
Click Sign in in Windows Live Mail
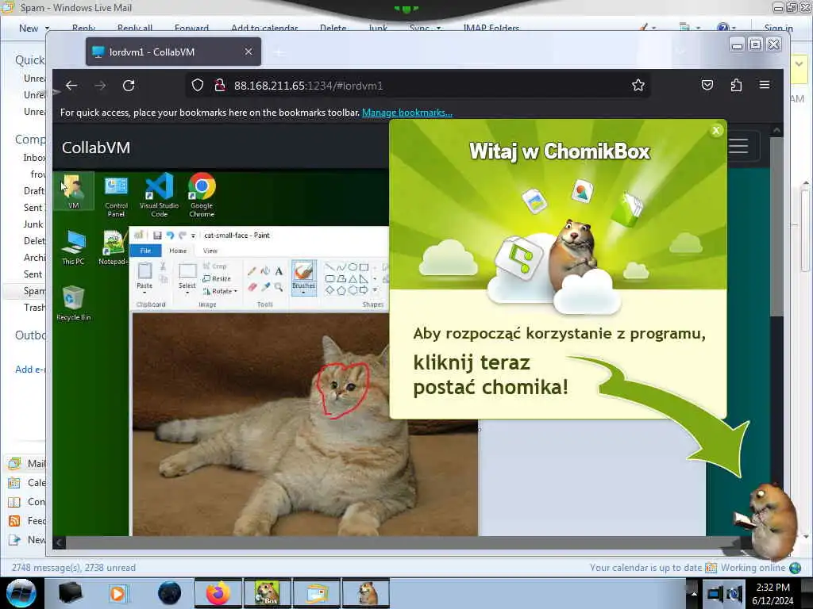click(x=778, y=28)
